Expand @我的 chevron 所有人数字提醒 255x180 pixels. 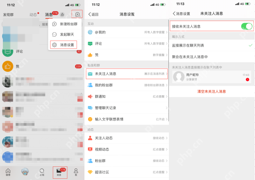pyautogui.click(x=166, y=32)
